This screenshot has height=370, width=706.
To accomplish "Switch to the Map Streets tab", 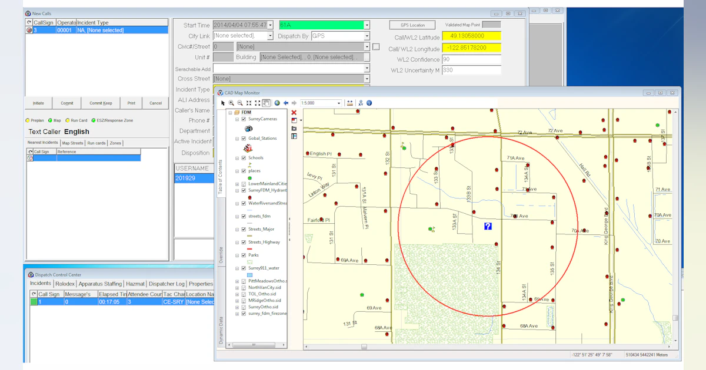I will click(x=73, y=143).
